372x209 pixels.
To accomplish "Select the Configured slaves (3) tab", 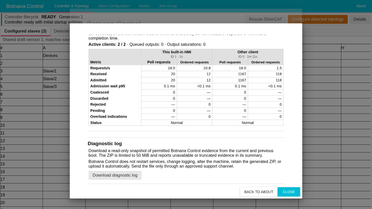I will tap(25, 31).
